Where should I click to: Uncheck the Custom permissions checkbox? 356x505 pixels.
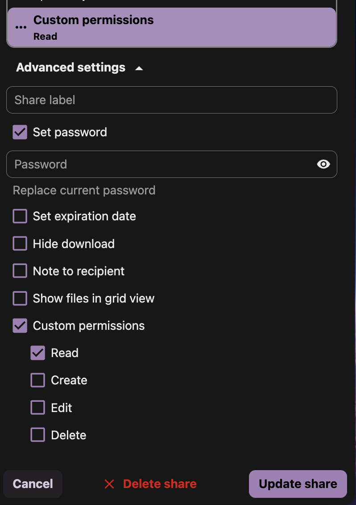pyautogui.click(x=20, y=326)
